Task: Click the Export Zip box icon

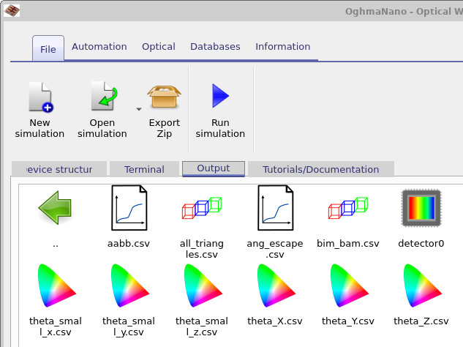Action: [164, 97]
